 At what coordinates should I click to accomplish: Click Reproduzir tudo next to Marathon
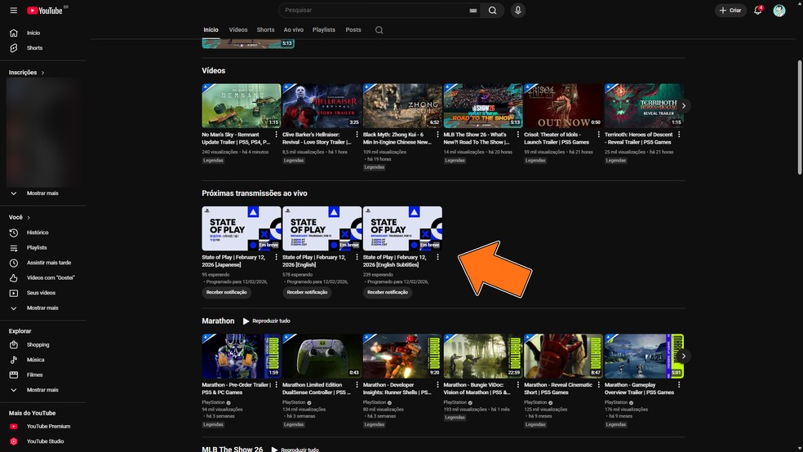[x=266, y=321]
